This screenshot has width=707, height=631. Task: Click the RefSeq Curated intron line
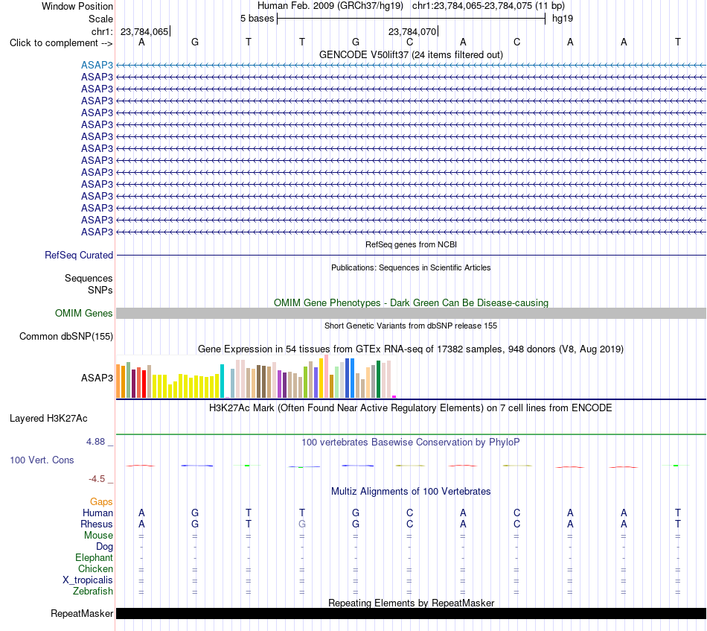(411, 256)
